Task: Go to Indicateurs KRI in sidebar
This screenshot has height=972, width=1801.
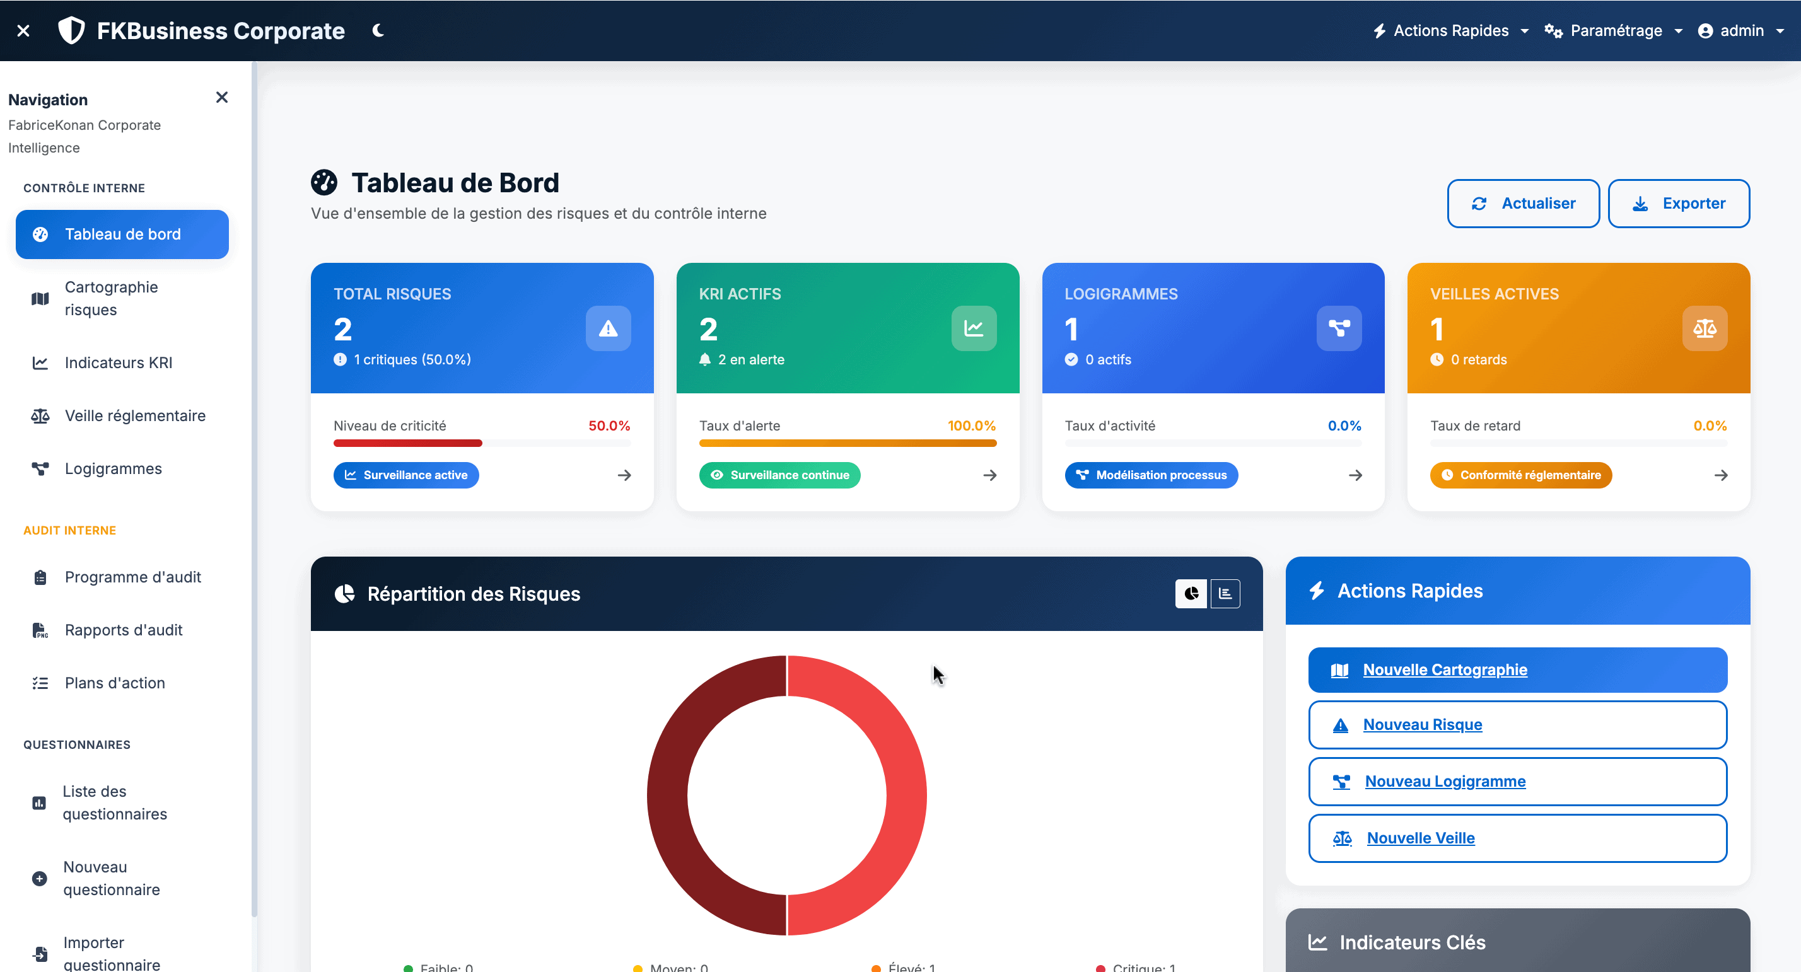Action: (x=118, y=362)
